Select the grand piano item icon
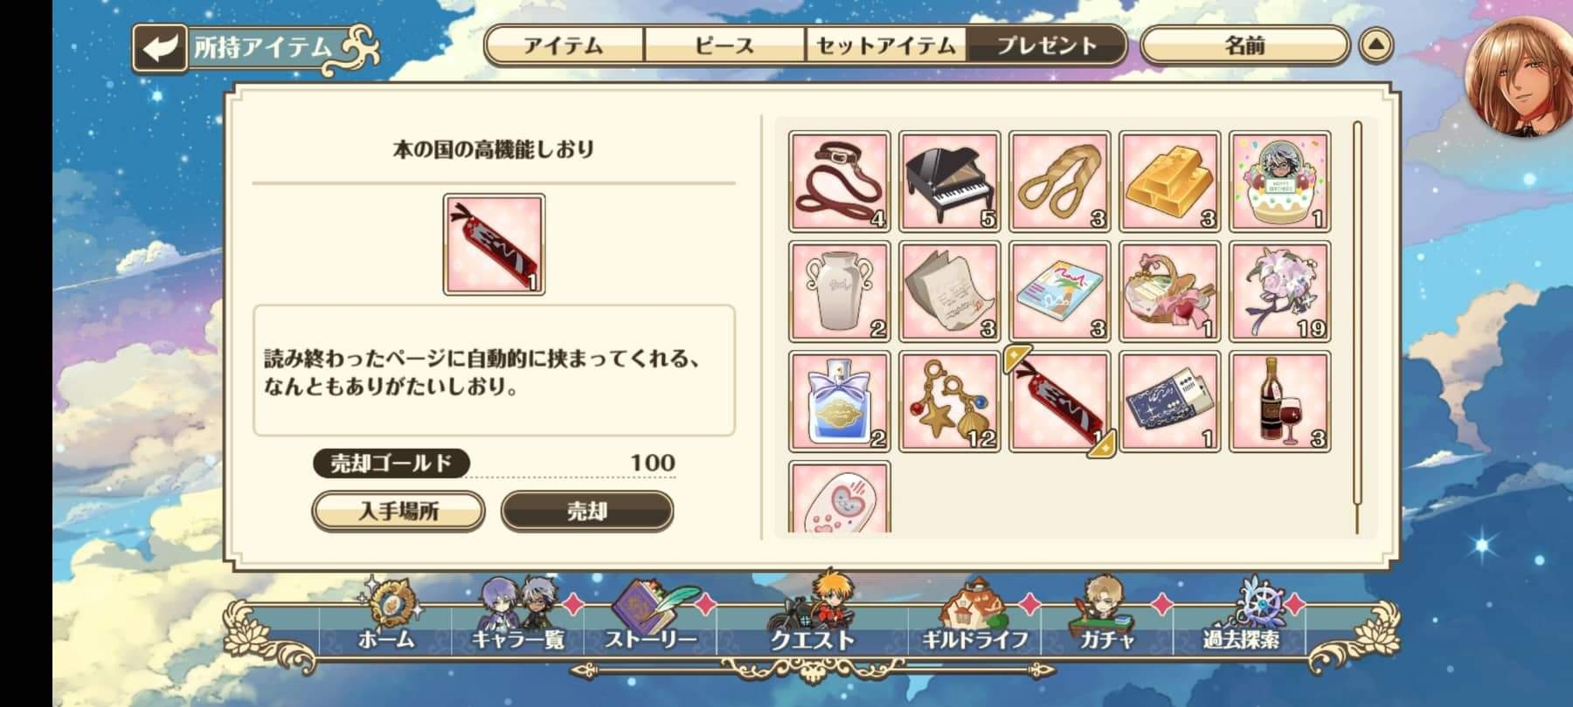The height and width of the screenshot is (707, 1573). [x=949, y=182]
